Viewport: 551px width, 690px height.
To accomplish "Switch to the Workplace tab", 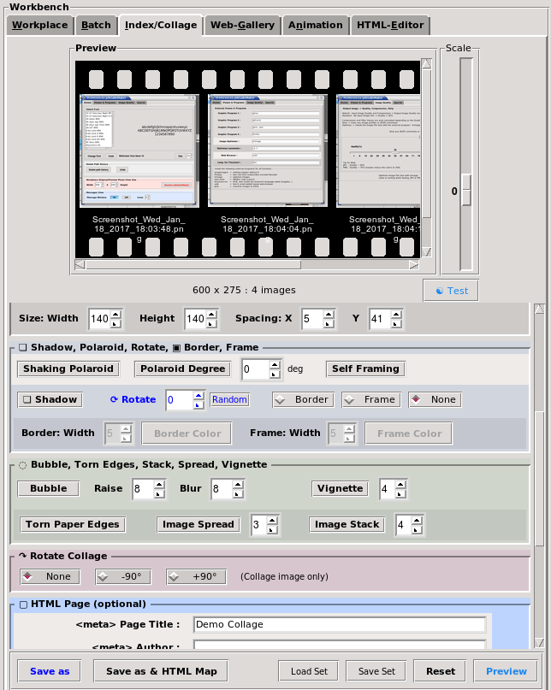I will click(39, 25).
